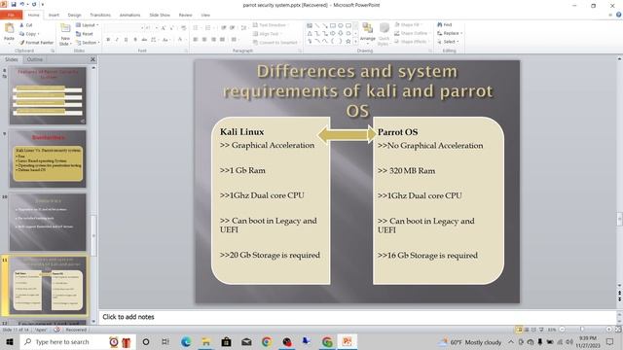Toggle Italic formatting
Screen dimensions: 623x350
pyautogui.click(x=117, y=40)
